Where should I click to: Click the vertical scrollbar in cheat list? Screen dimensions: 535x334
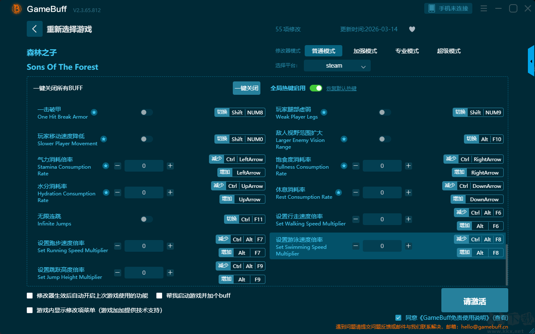(507, 264)
